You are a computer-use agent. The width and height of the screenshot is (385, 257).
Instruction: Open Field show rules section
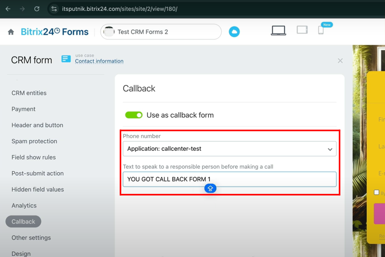pos(33,157)
